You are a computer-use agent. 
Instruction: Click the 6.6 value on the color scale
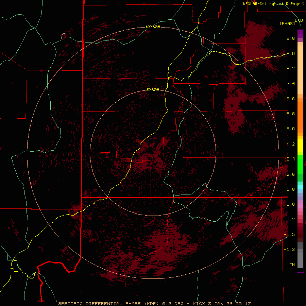[291, 99]
